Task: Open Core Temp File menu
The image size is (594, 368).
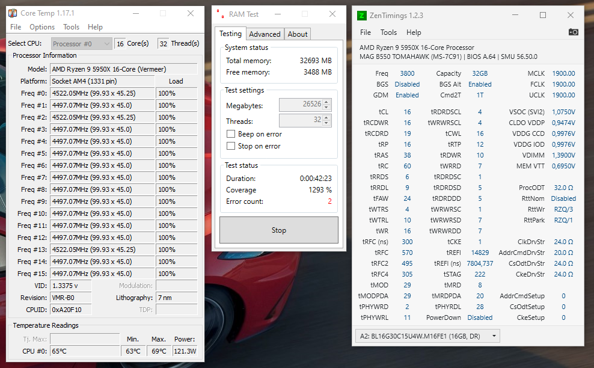Action: pos(16,27)
